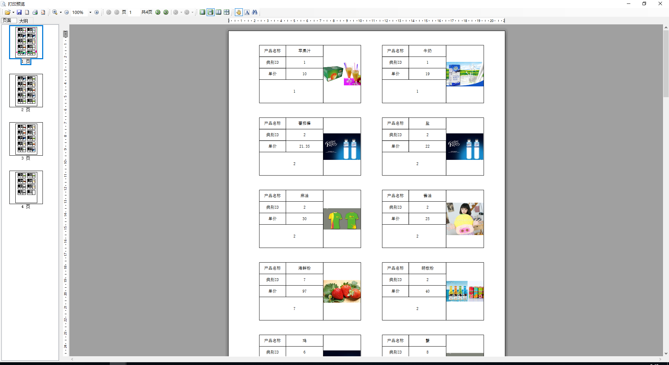Viewport: 669px width, 365px height.
Task: Click the price value 19 cell
Action: [428, 74]
